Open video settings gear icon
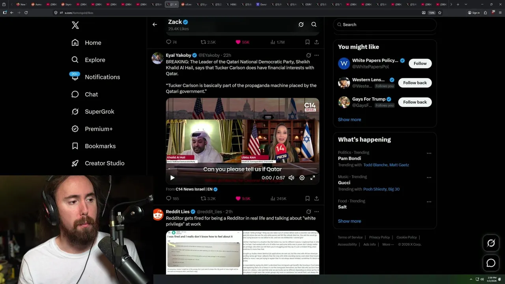This screenshot has width=505, height=284. pos(302,178)
